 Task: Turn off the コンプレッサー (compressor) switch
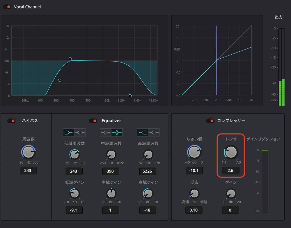[210, 121]
